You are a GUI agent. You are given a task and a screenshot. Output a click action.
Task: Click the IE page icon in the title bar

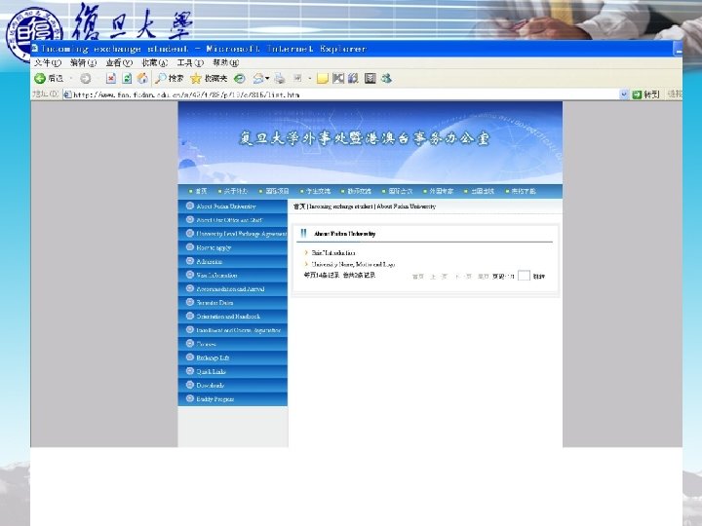coord(35,48)
